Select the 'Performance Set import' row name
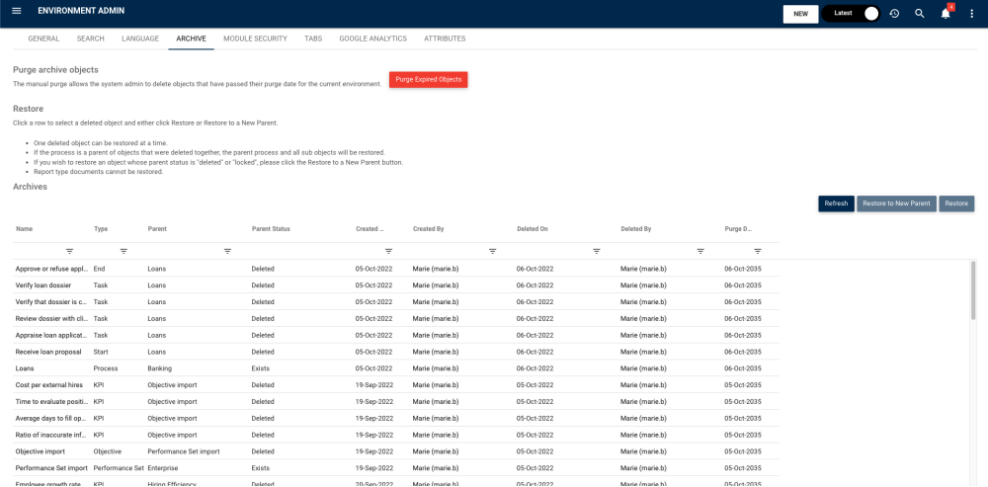The width and height of the screenshot is (988, 487). pos(51,468)
